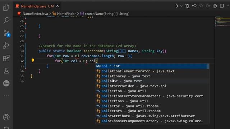Choose ColorChooserComponentFactory suggestion

(152, 121)
